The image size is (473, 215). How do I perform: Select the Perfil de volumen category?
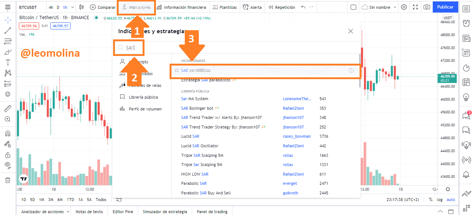141,109
